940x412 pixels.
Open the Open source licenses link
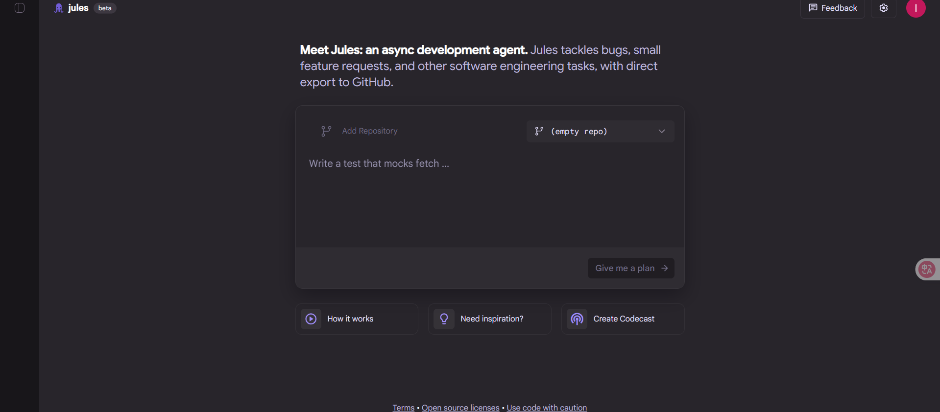460,408
